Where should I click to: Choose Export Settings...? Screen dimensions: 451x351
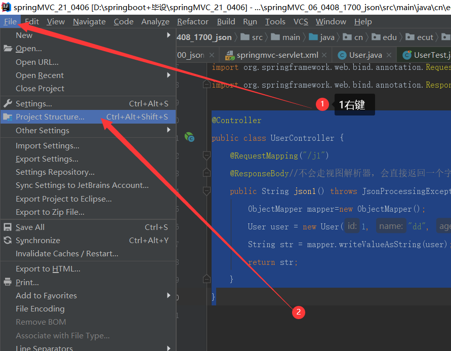pos(88,159)
